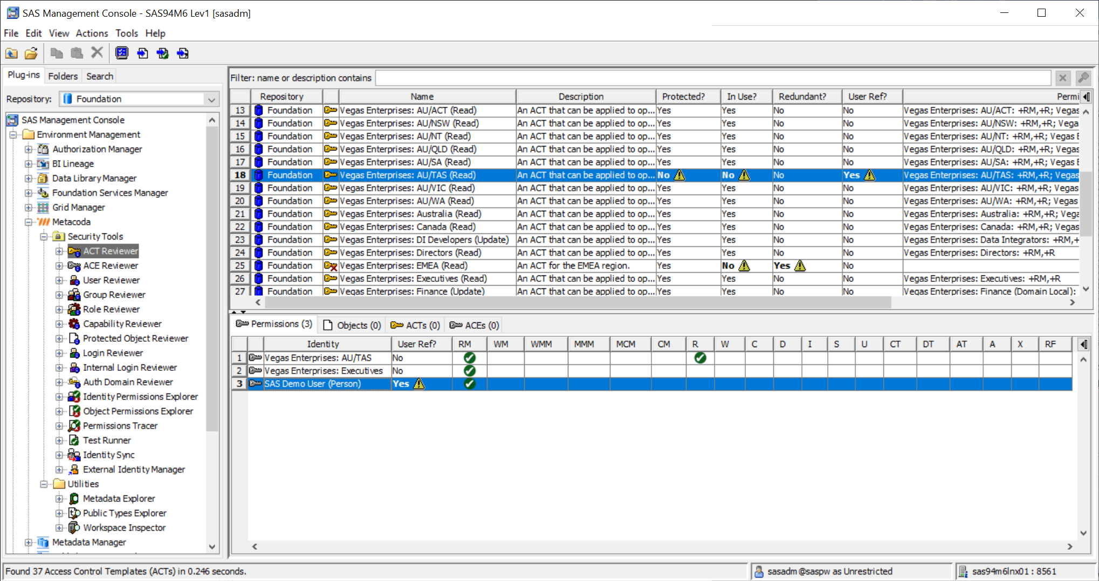The width and height of the screenshot is (1099, 581).
Task: Collapse the Metacoda node
Action: [29, 222]
